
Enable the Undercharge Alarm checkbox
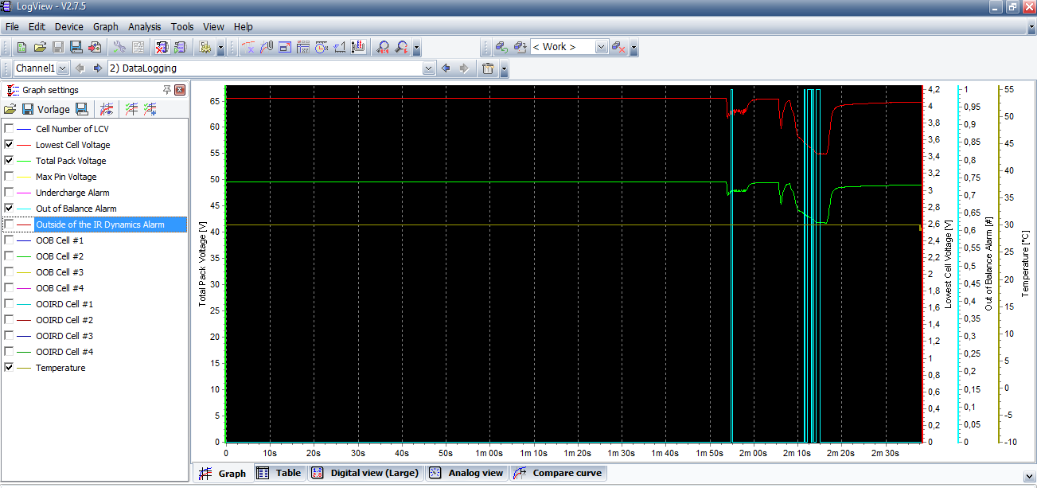click(9, 193)
